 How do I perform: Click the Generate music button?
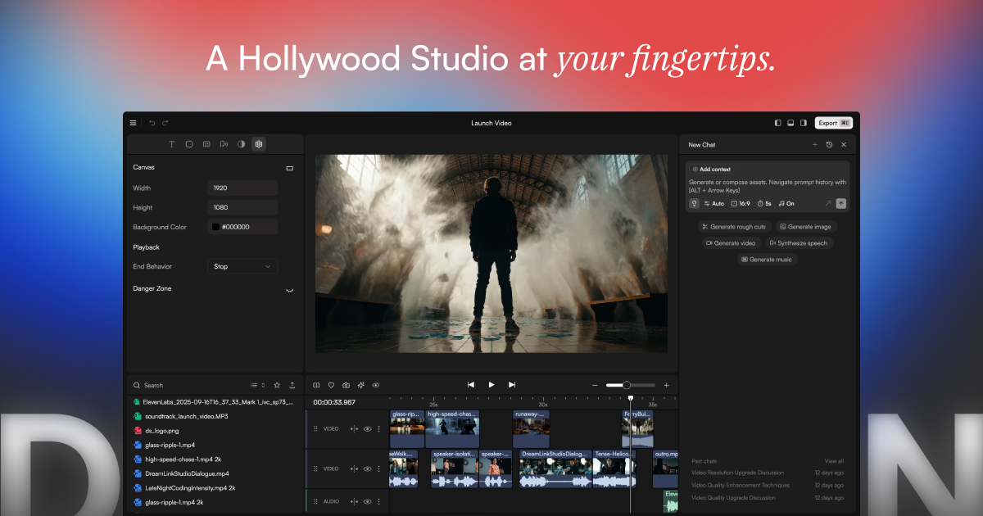tap(767, 259)
